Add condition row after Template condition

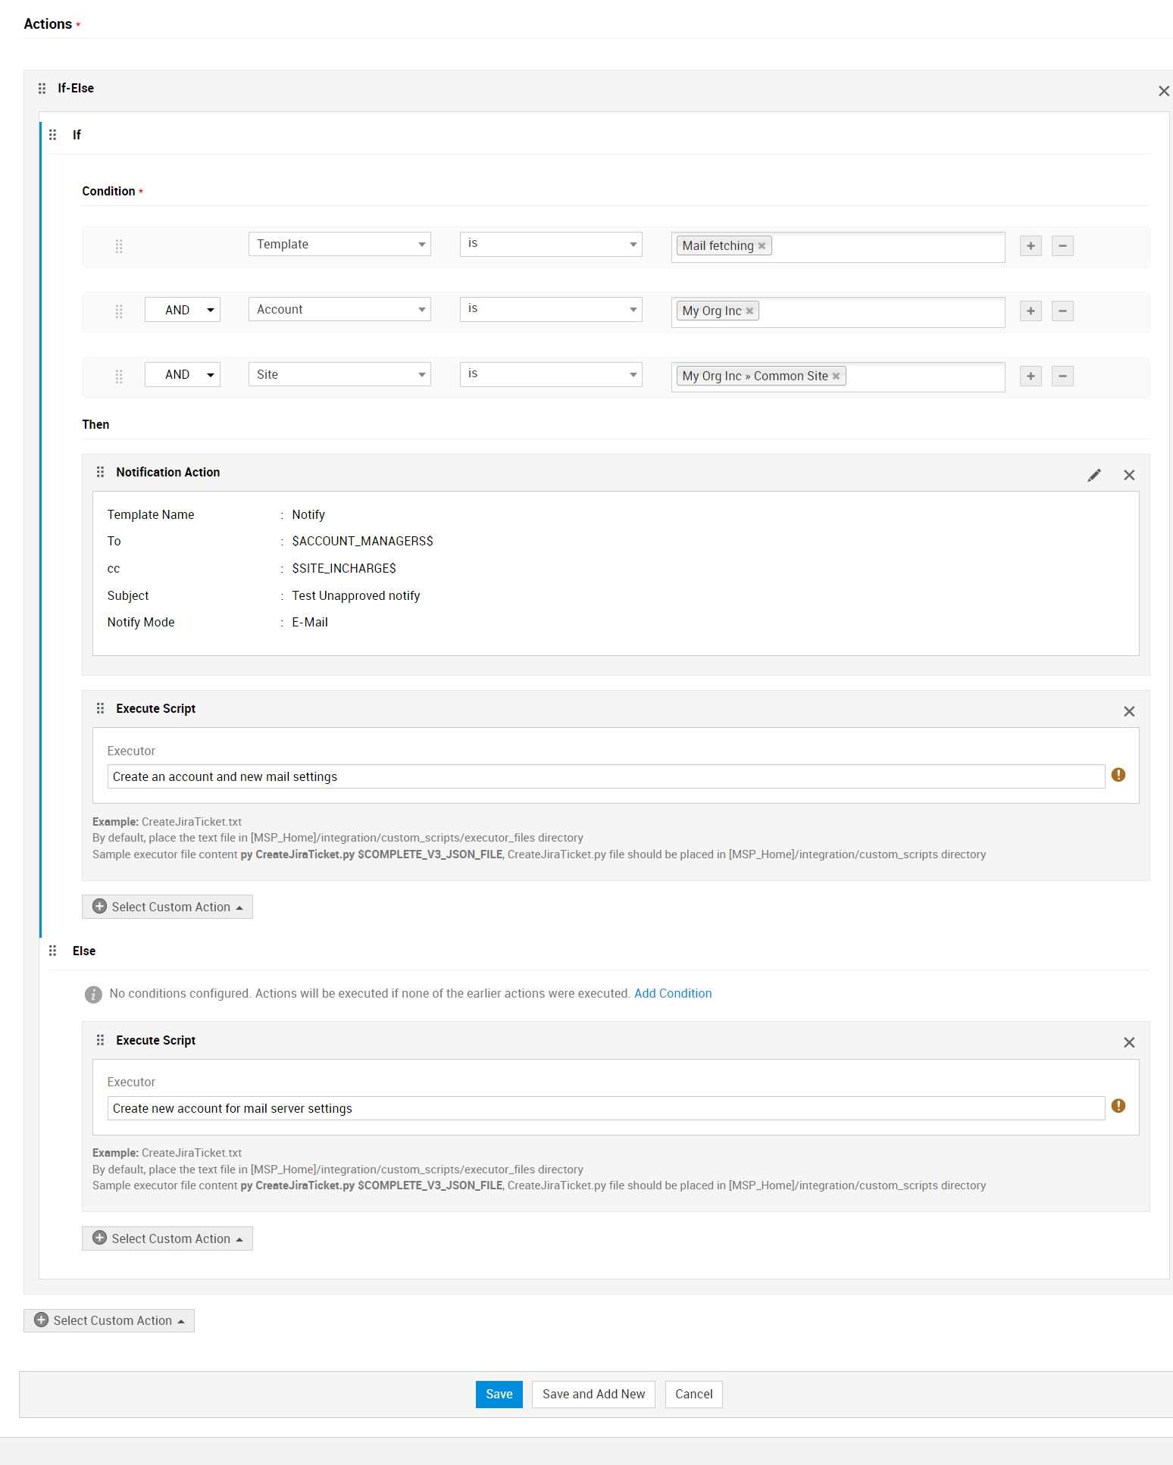(1031, 245)
